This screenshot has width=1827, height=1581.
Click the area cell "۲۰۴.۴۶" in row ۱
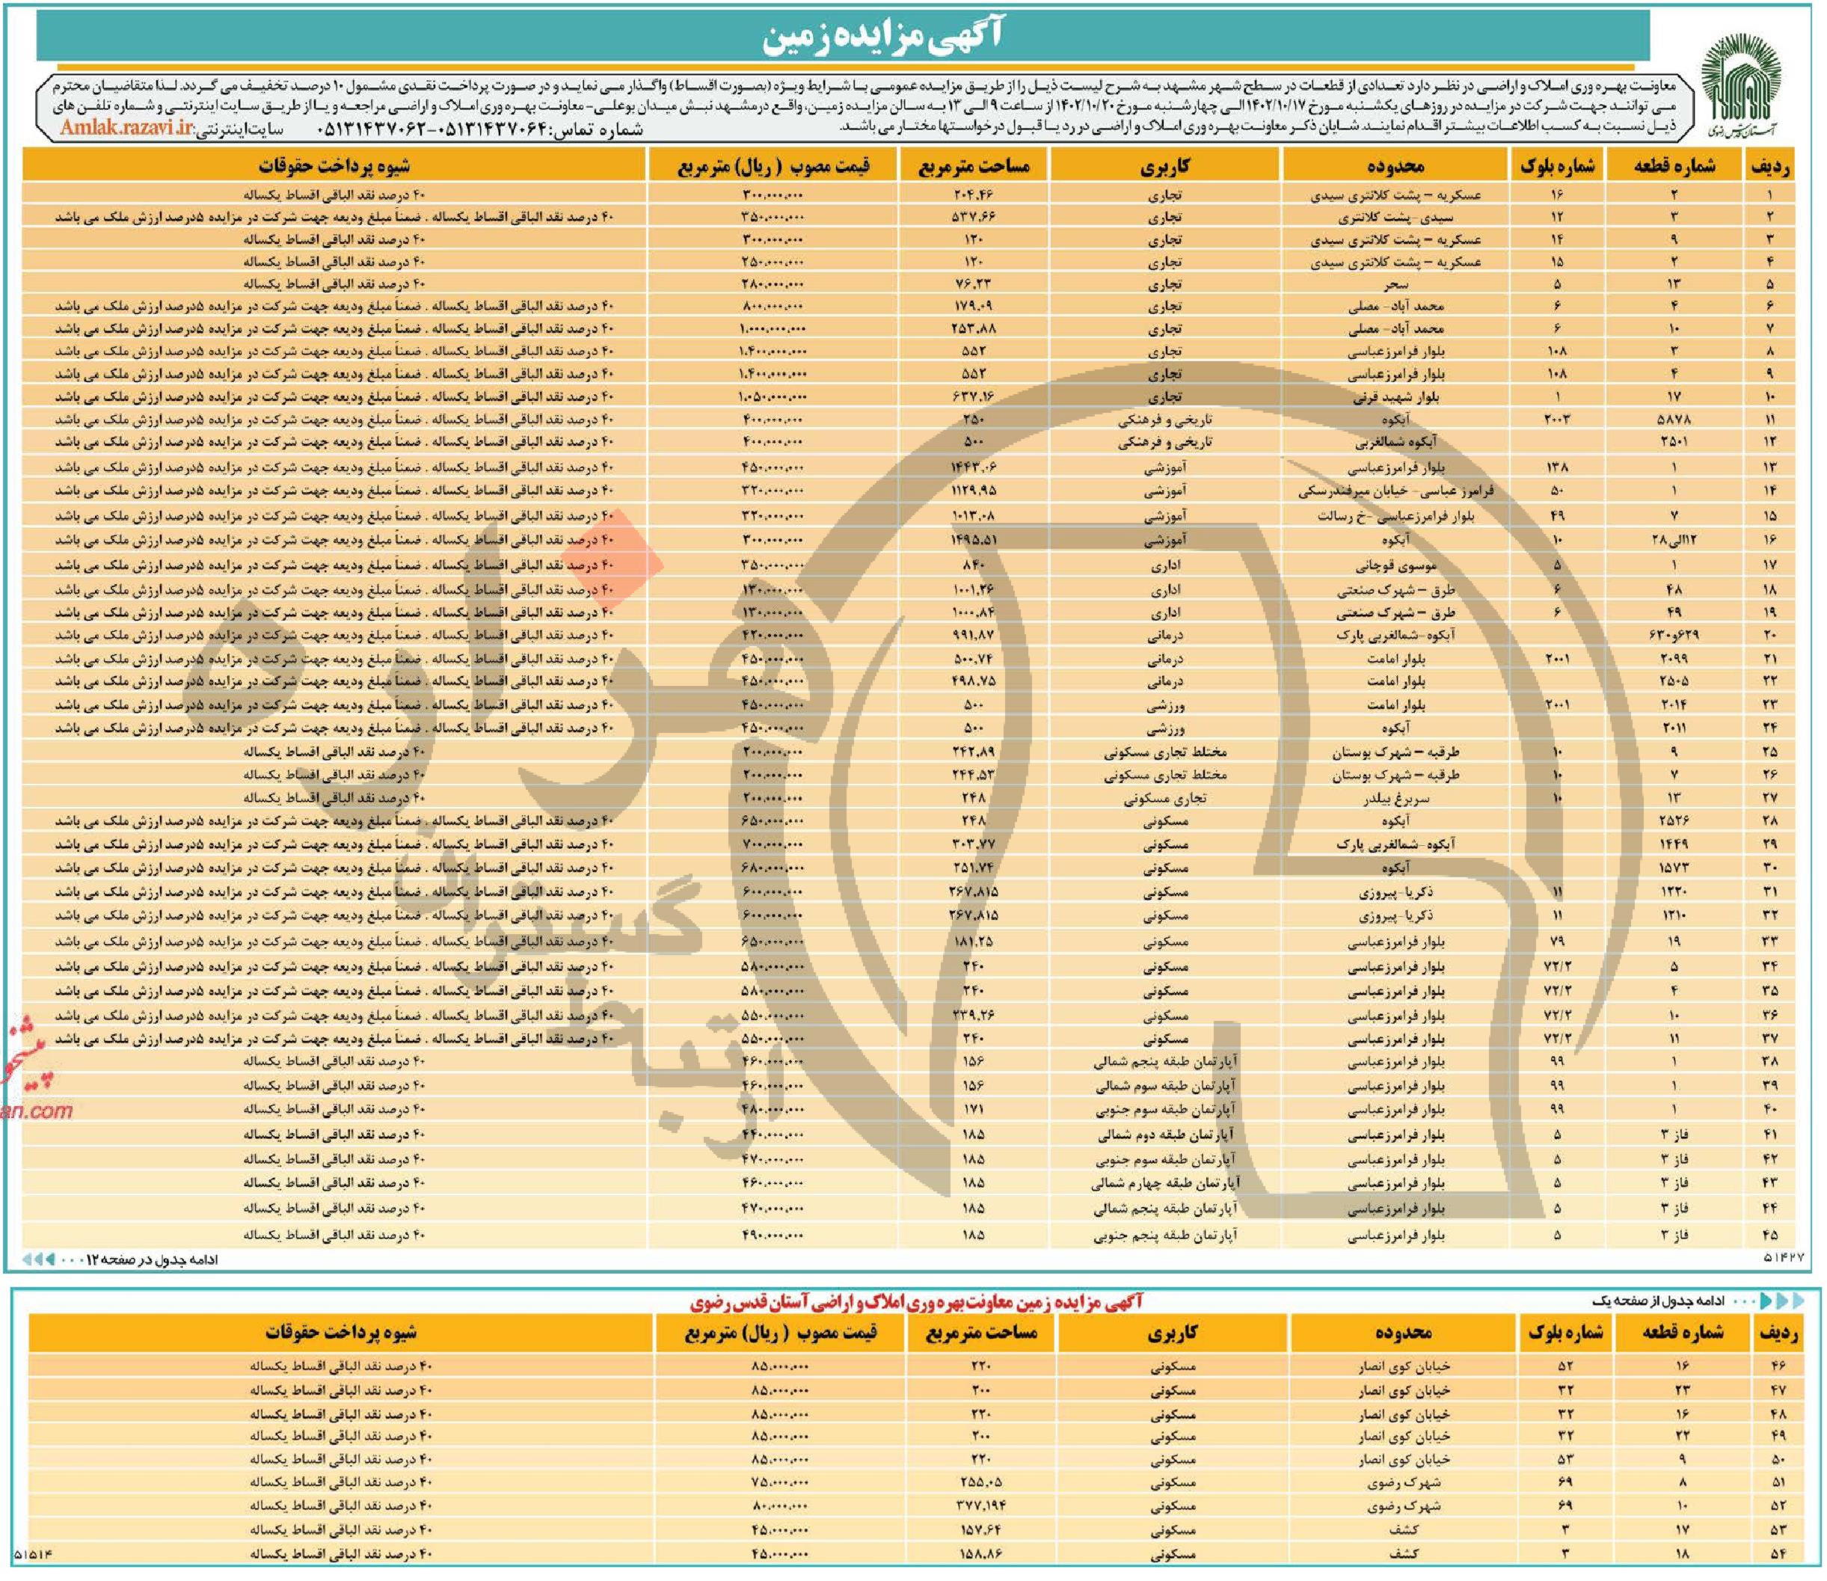(x=973, y=194)
